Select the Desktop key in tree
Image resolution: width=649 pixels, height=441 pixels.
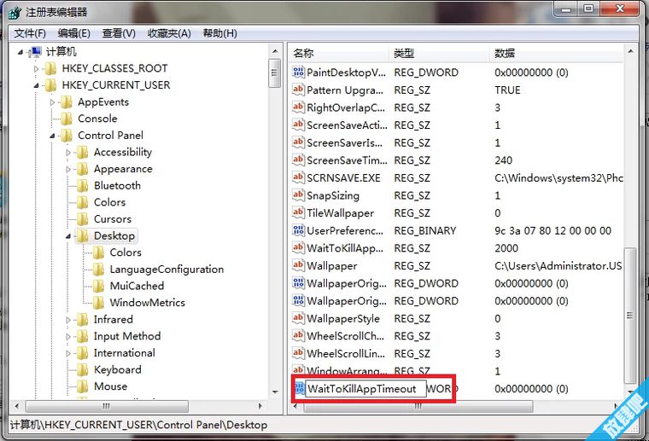[114, 236]
